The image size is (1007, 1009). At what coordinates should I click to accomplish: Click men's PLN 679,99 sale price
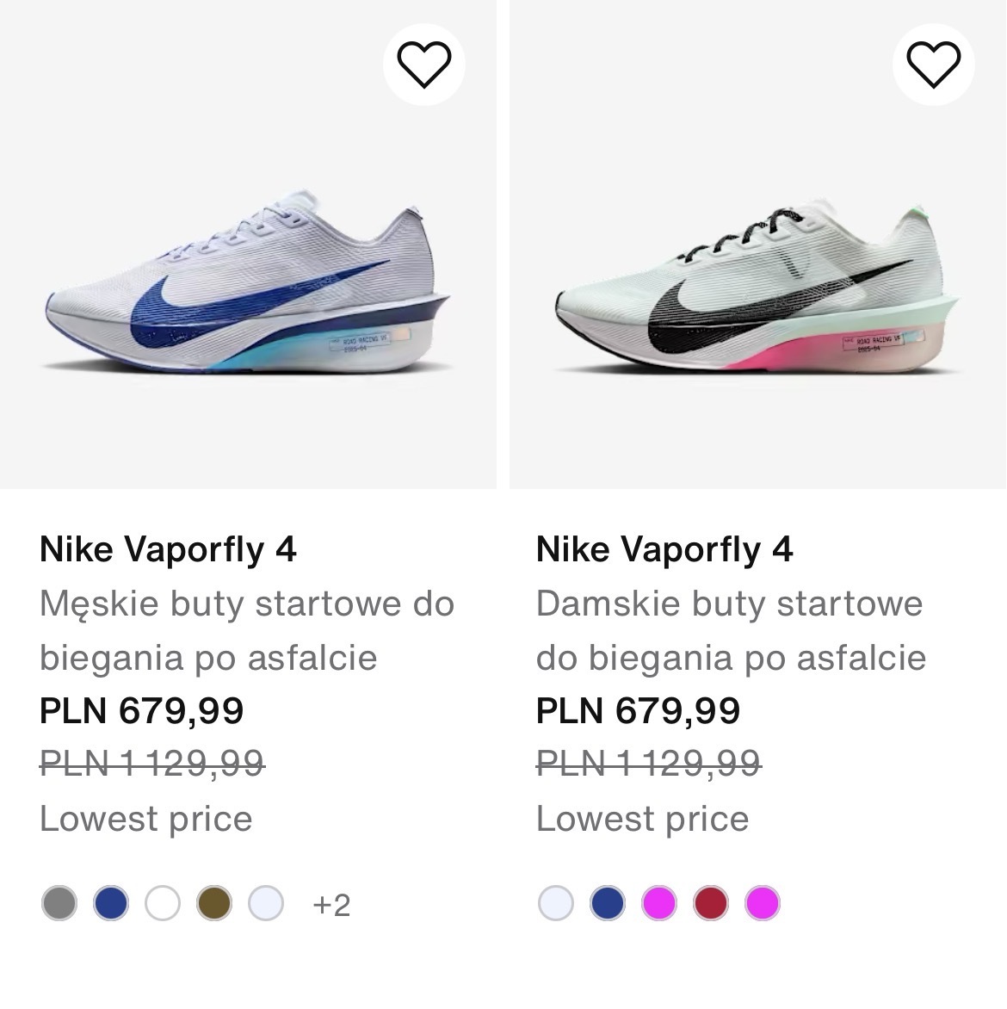click(142, 711)
